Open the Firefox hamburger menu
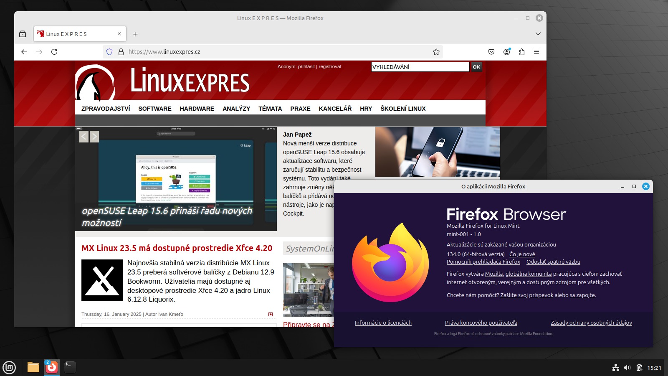 click(536, 52)
